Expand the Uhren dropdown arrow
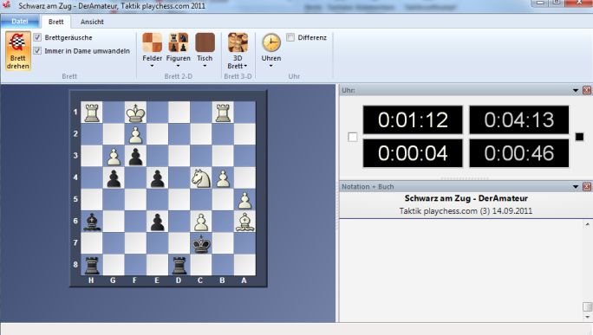Image resolution: width=593 pixels, height=335 pixels. pyautogui.click(x=271, y=66)
